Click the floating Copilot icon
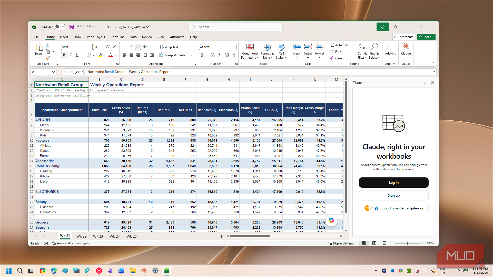This screenshot has width=493, height=277. point(331,220)
